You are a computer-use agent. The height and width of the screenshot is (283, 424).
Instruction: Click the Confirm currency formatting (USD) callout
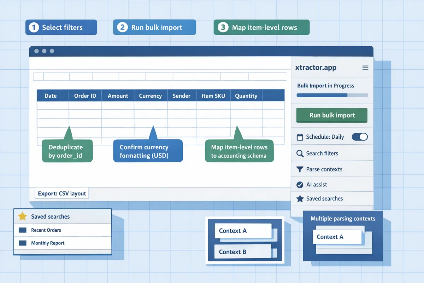click(148, 151)
